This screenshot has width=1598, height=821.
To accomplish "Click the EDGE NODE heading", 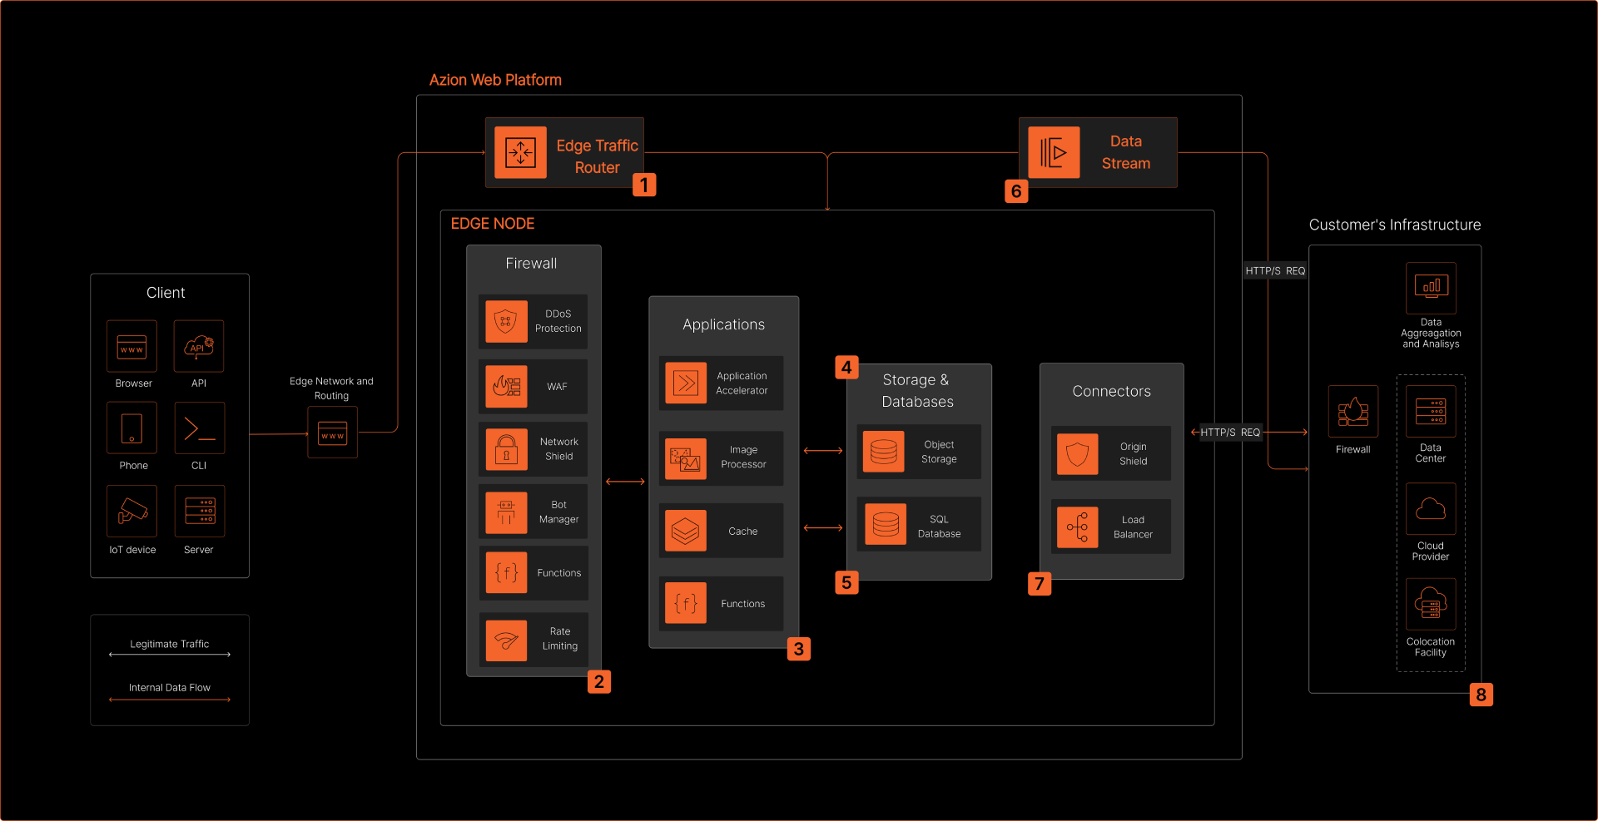I will [x=493, y=224].
